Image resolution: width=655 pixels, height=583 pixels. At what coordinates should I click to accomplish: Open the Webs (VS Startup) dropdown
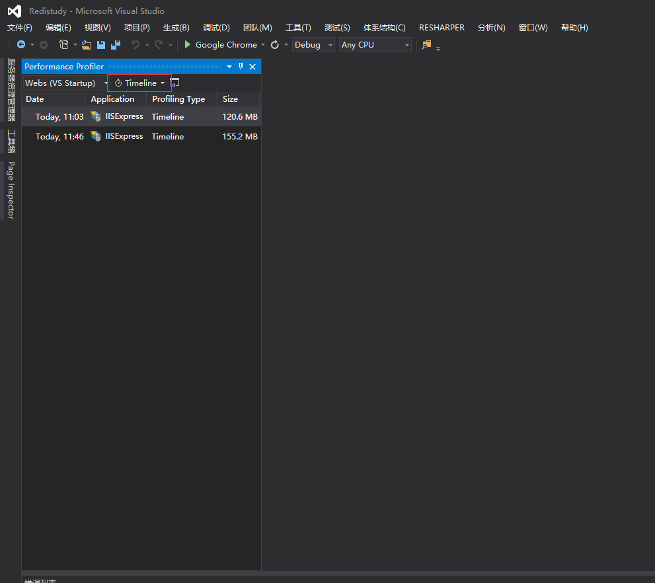65,83
